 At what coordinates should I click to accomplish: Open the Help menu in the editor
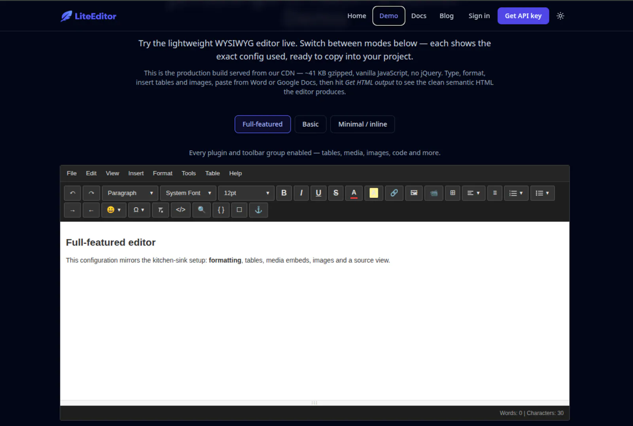click(x=235, y=173)
